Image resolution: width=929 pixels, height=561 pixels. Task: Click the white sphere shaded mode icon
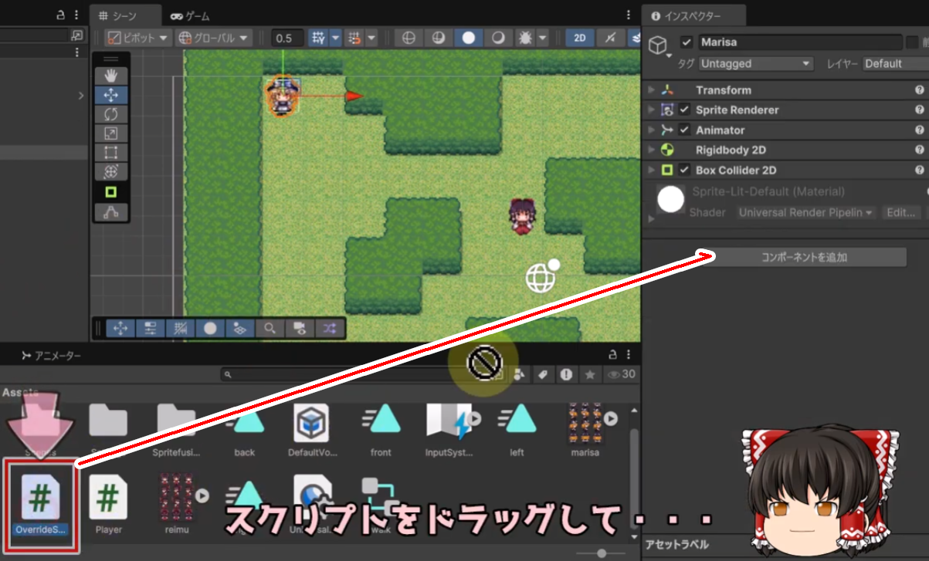tap(468, 38)
